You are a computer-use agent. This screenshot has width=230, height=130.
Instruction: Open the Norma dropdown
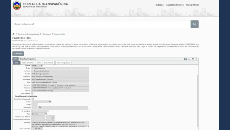point(41,102)
